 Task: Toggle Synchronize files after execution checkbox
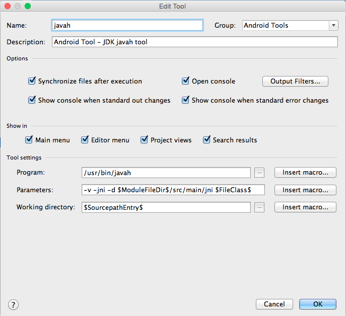[x=33, y=81]
